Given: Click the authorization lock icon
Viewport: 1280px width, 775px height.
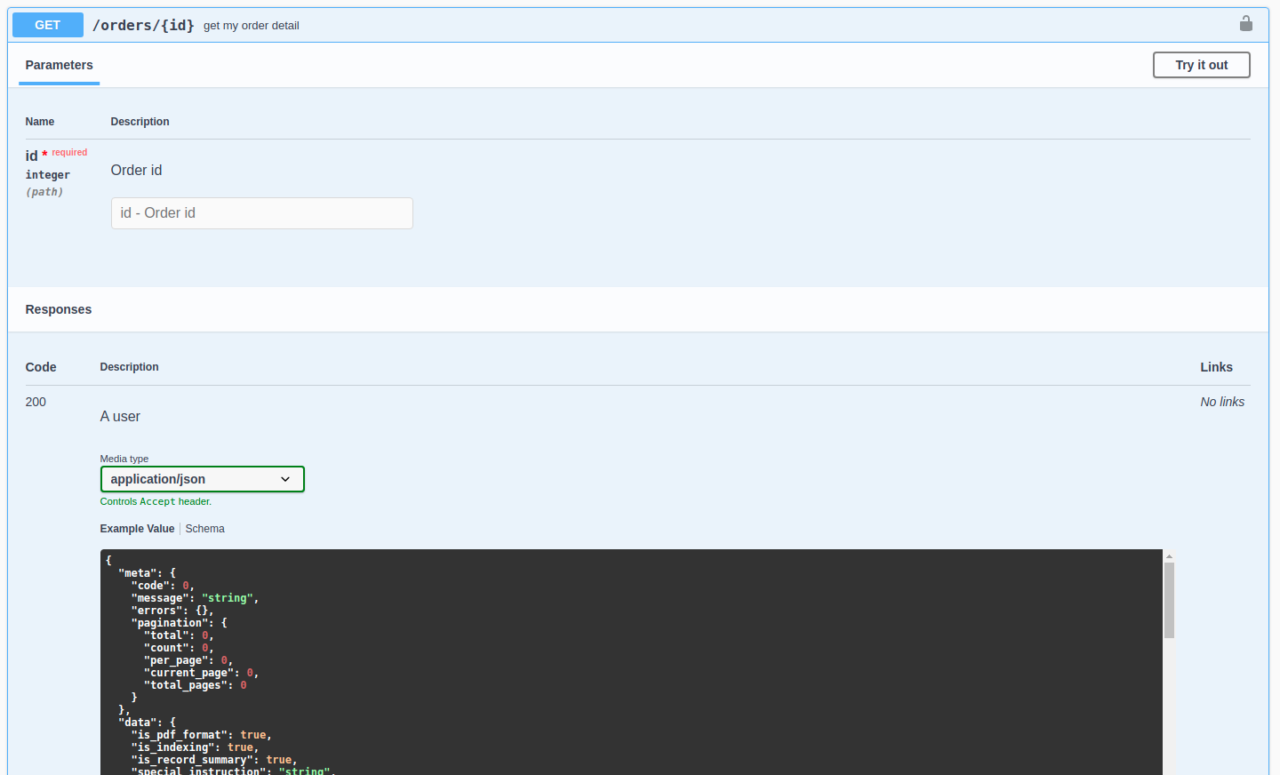Looking at the screenshot, I should coord(1246,24).
